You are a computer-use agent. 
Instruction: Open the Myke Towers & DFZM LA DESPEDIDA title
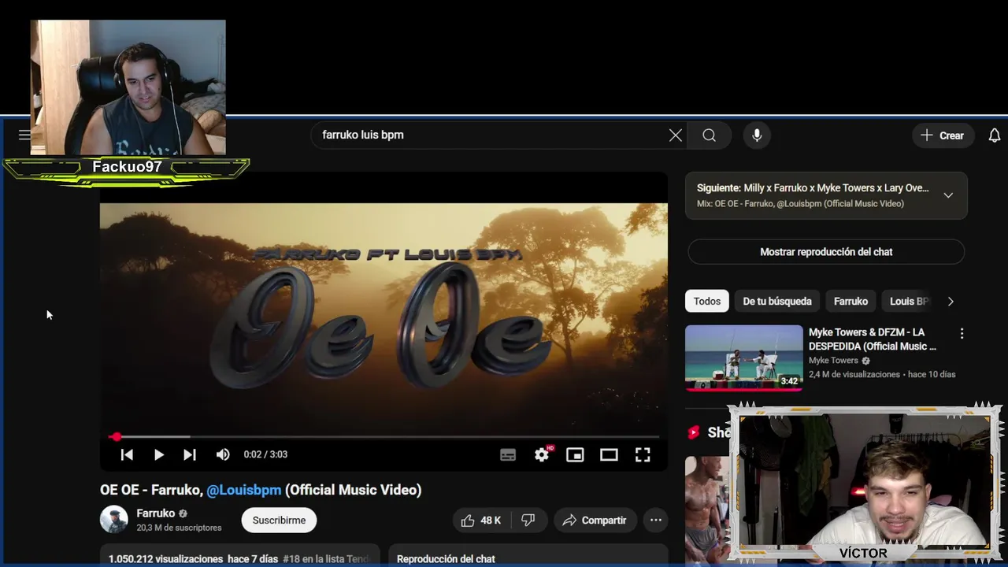click(873, 339)
